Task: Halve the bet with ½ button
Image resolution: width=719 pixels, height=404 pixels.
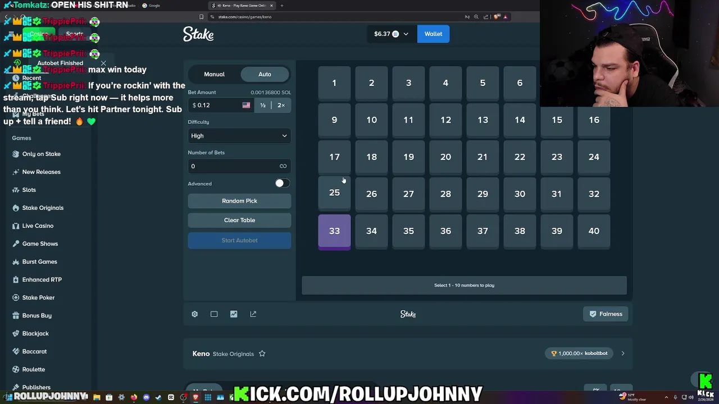Action: pyautogui.click(x=263, y=105)
